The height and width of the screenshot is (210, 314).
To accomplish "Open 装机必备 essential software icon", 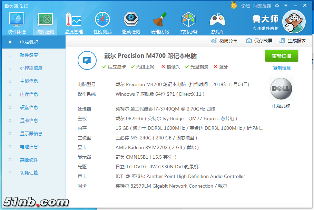I will [x=188, y=23].
